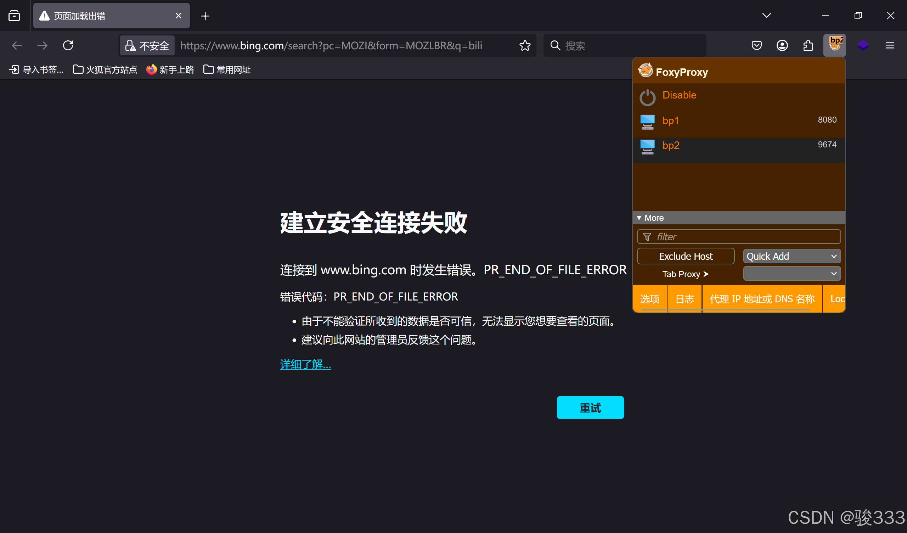
Task: Open the extensions puzzle-piece icon
Action: coord(808,45)
